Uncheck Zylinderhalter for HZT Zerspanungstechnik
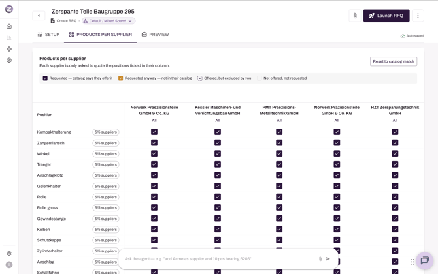The image size is (438, 274). tap(395, 251)
